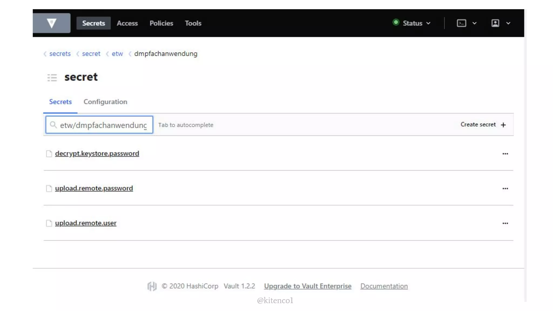
Task: Click the user profile icon
Action: (x=495, y=23)
